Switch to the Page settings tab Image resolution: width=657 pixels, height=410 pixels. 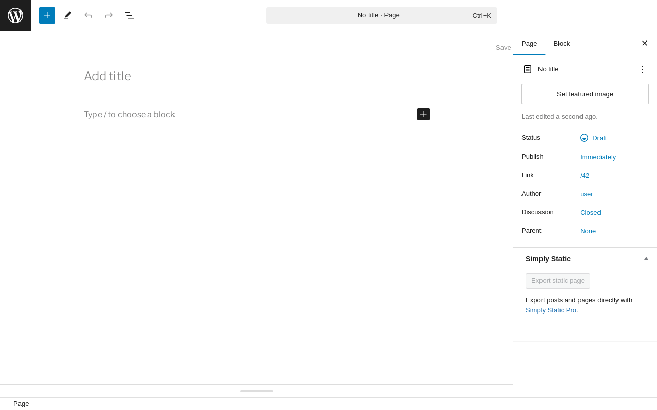[529, 44]
